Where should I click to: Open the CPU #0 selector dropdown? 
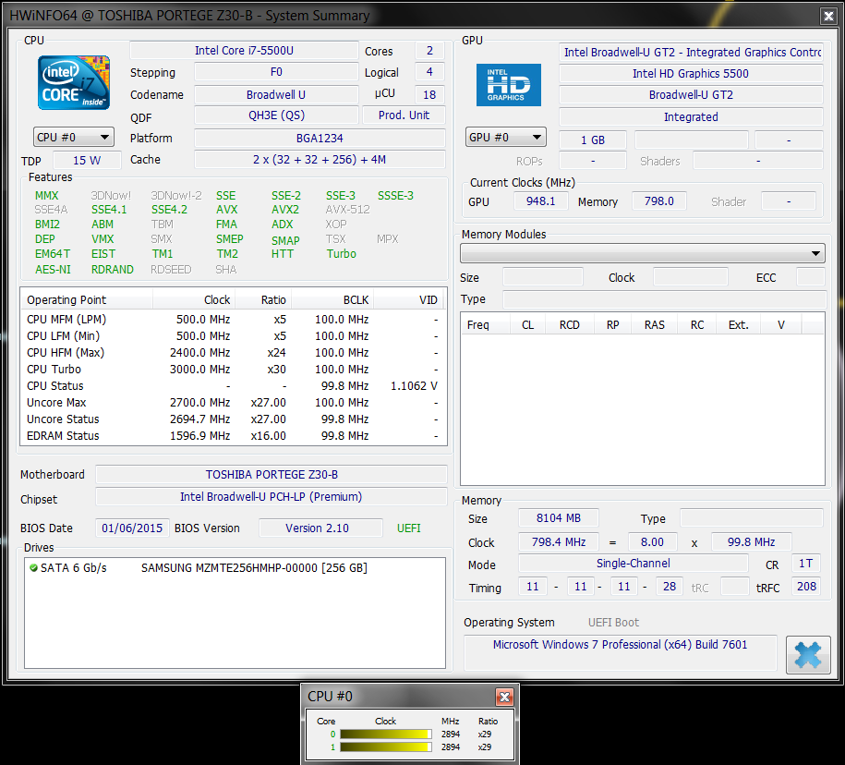click(x=74, y=138)
